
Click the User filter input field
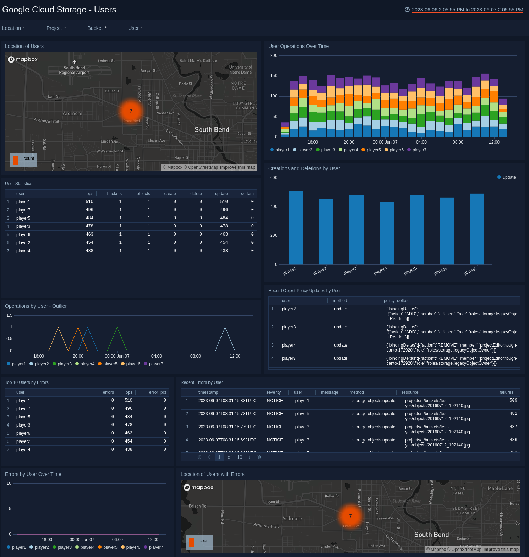click(150, 28)
